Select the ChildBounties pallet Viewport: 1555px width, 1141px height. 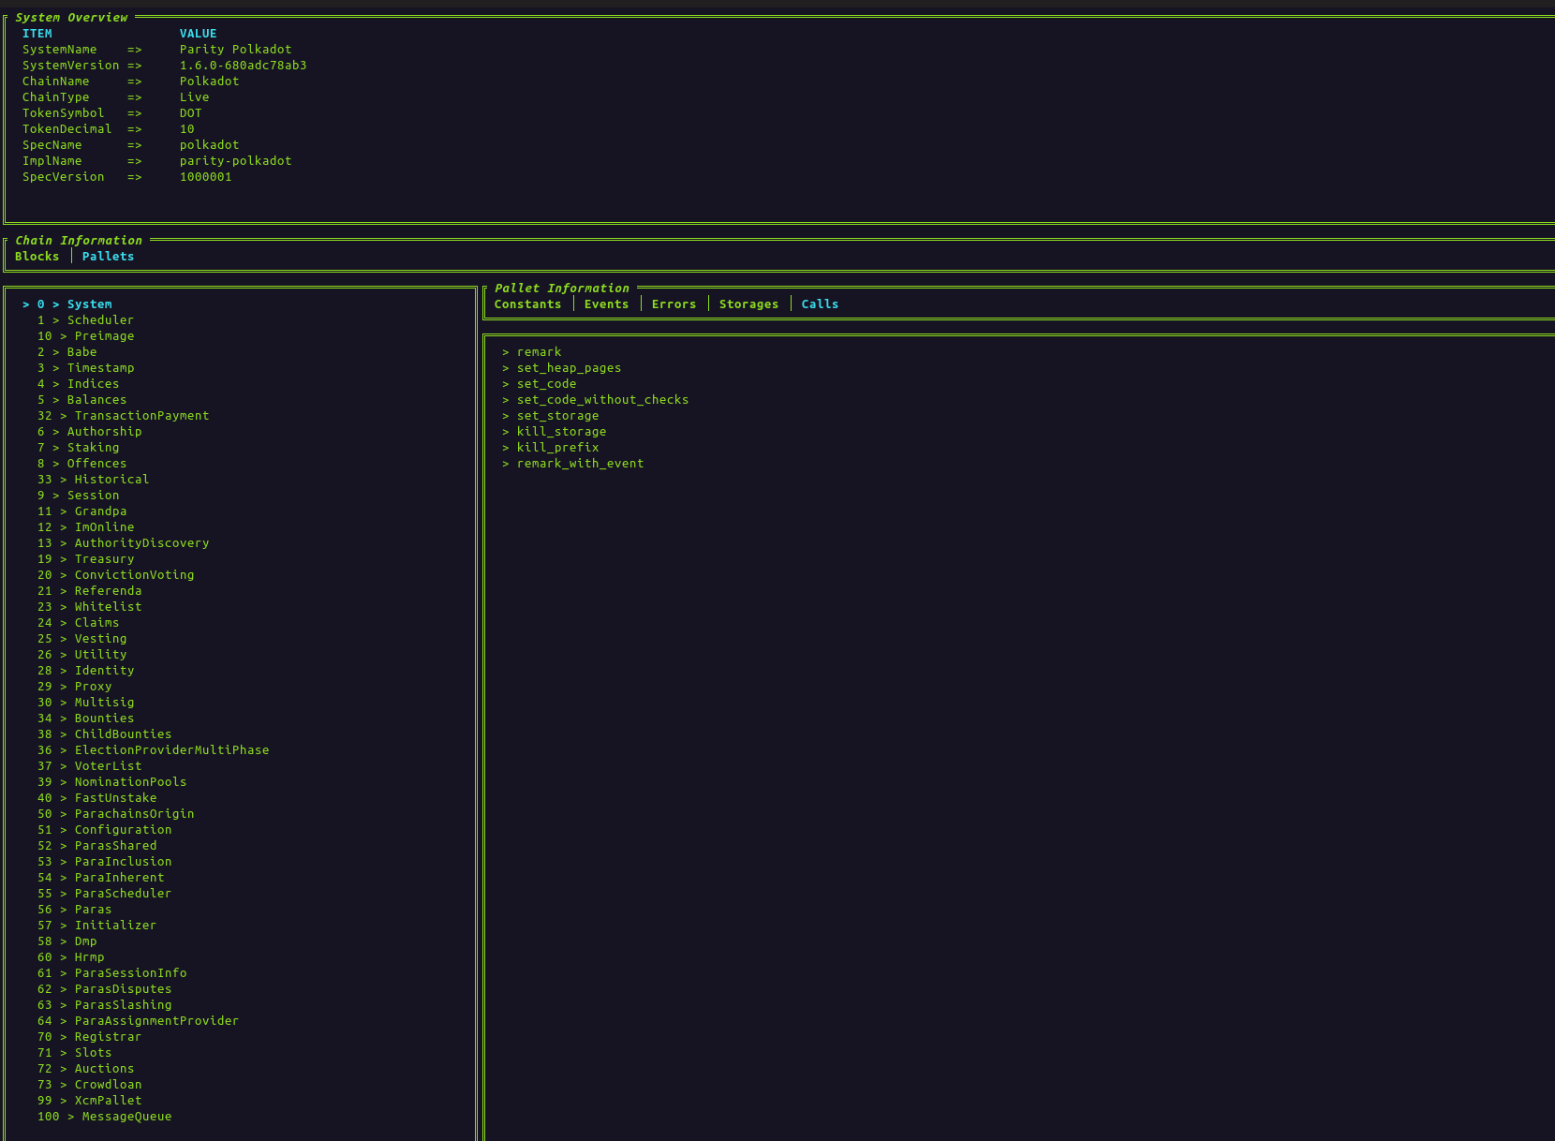click(x=104, y=734)
